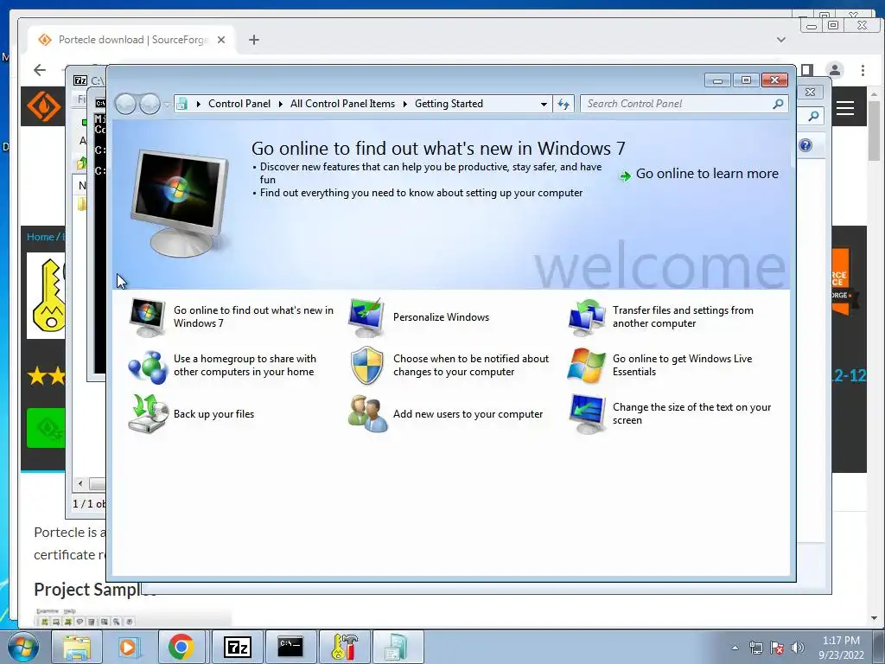Viewport: 885px width, 664px height.
Task: Click Back up your files text
Action: coord(214,414)
